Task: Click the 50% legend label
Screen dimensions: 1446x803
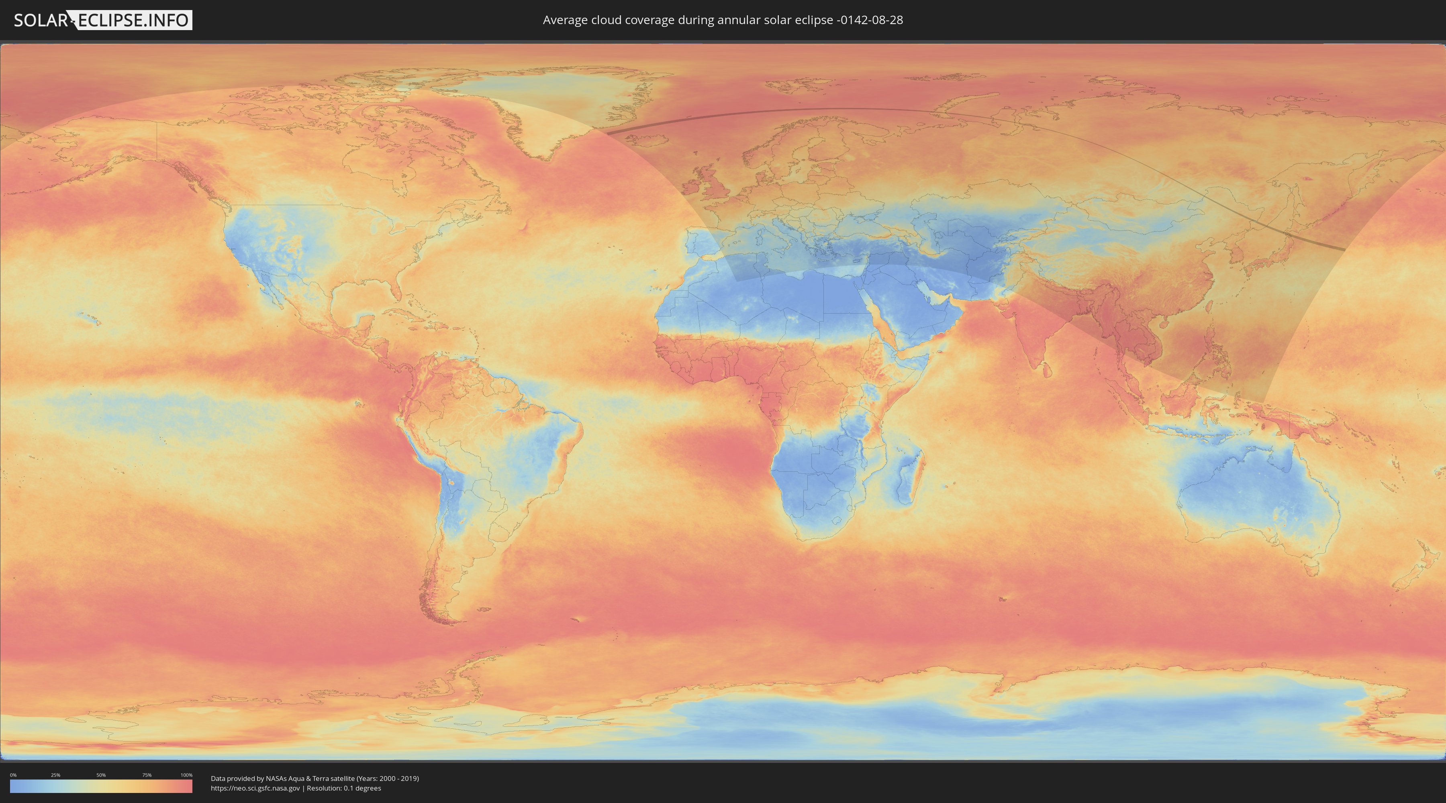Action: (x=101, y=775)
